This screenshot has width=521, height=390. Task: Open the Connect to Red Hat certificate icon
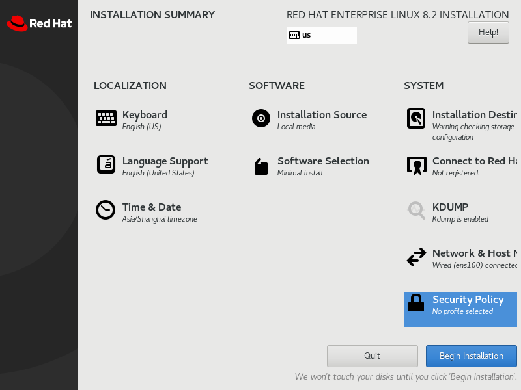pyautogui.click(x=416, y=165)
